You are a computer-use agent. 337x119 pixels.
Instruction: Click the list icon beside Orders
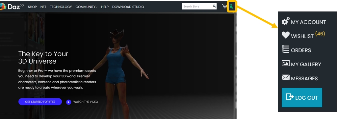pyautogui.click(x=286, y=49)
